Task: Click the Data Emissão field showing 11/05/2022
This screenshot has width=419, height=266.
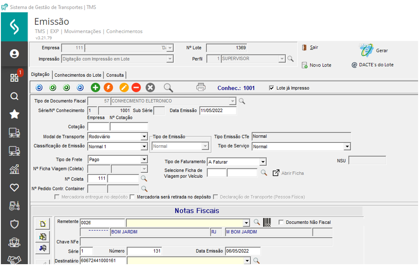Action: tap(218, 111)
